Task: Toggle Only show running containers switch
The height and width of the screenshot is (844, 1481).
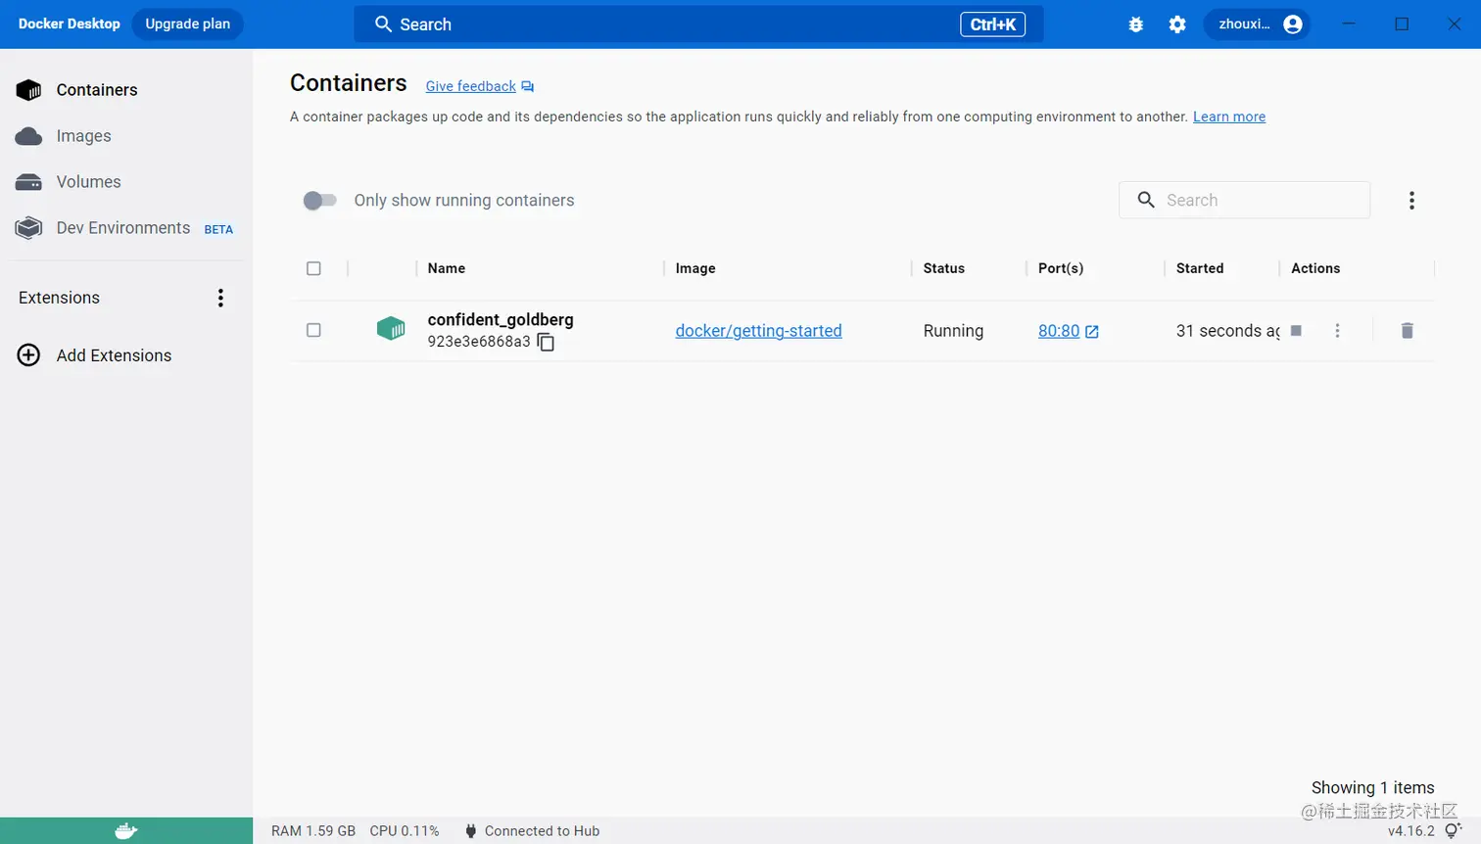Action: coord(319,201)
